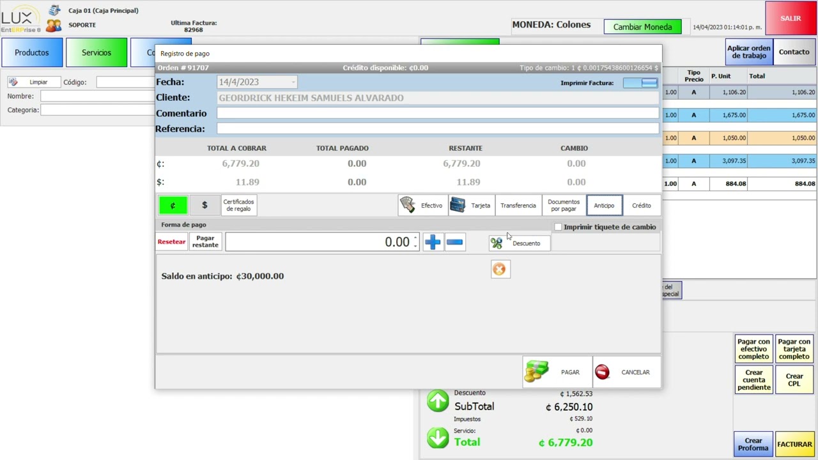Click the Limpiar brush icon
818x460 pixels.
click(13, 82)
